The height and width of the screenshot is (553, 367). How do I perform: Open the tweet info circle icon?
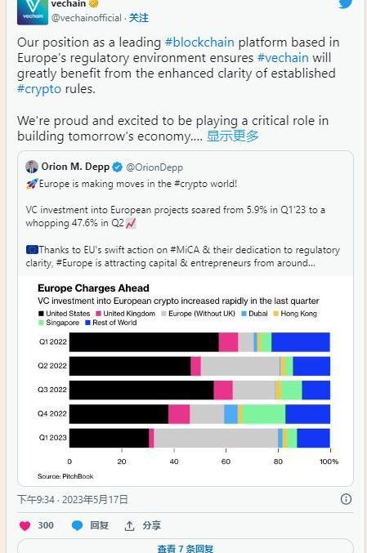(x=346, y=499)
